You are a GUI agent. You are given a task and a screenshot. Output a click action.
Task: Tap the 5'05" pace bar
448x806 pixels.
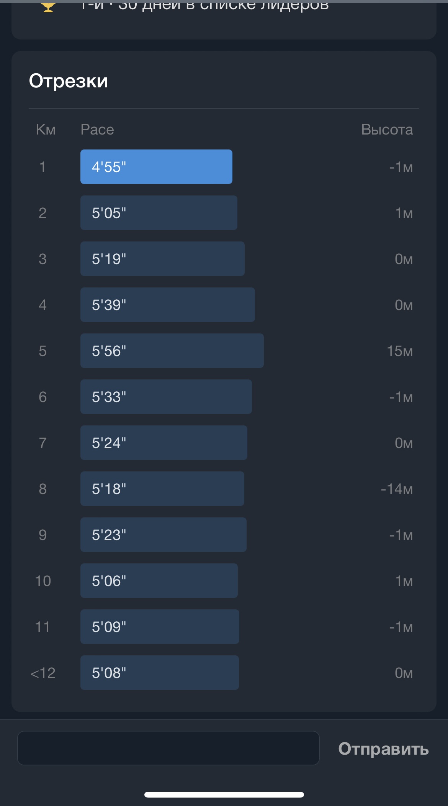159,213
